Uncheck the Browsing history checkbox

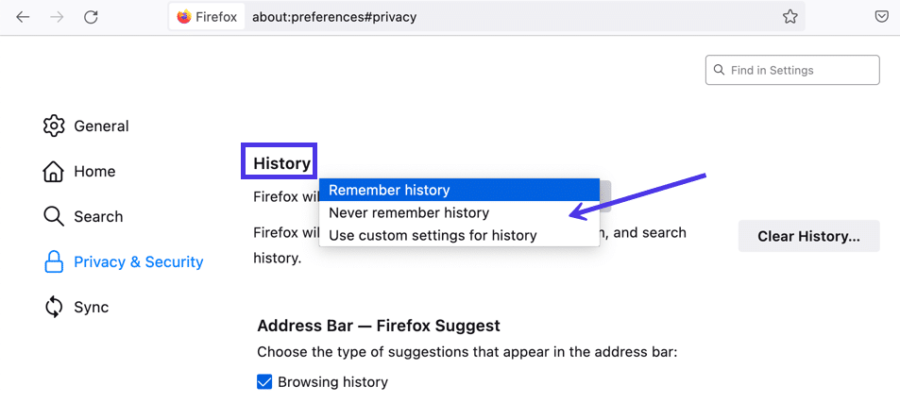(x=264, y=382)
